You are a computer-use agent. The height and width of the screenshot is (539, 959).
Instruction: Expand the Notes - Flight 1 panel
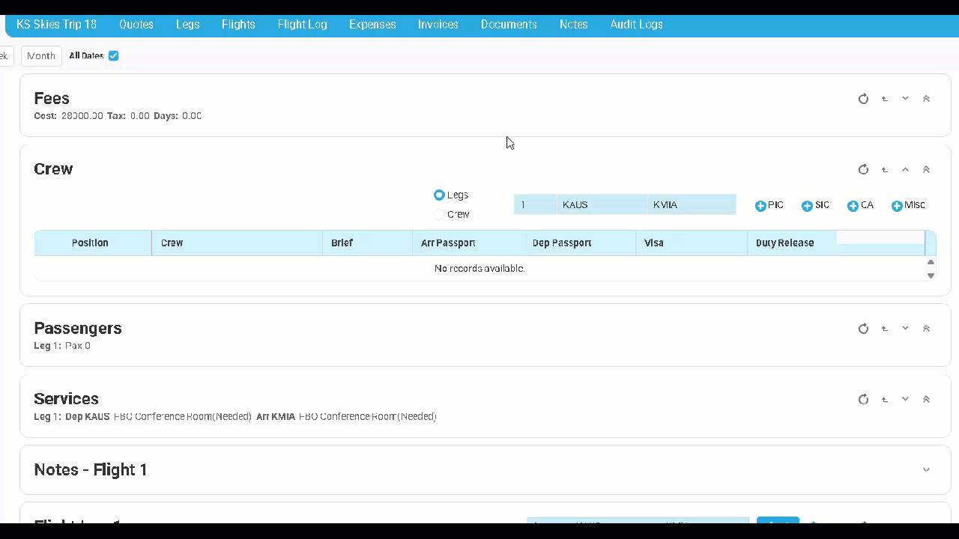point(926,470)
